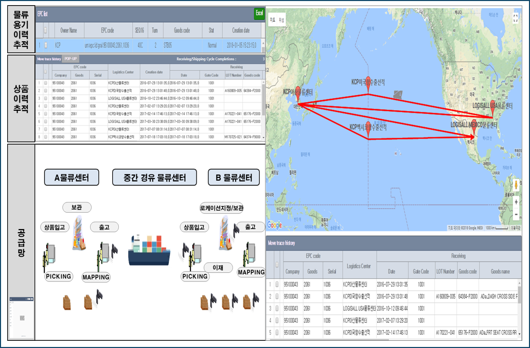Zoom in on the map
This screenshot has width=530, height=348.
516,202
